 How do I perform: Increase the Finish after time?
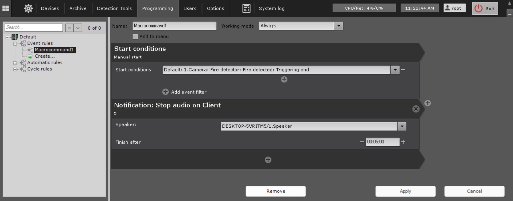(x=403, y=142)
